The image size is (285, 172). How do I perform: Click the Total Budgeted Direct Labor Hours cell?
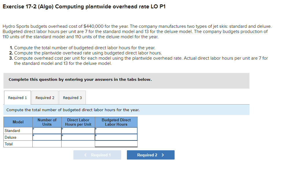tap(116, 144)
